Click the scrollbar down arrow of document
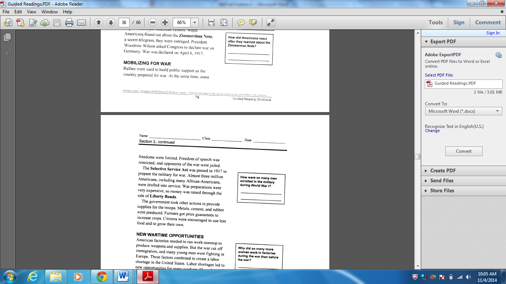This screenshot has height=284, width=506. (x=418, y=266)
